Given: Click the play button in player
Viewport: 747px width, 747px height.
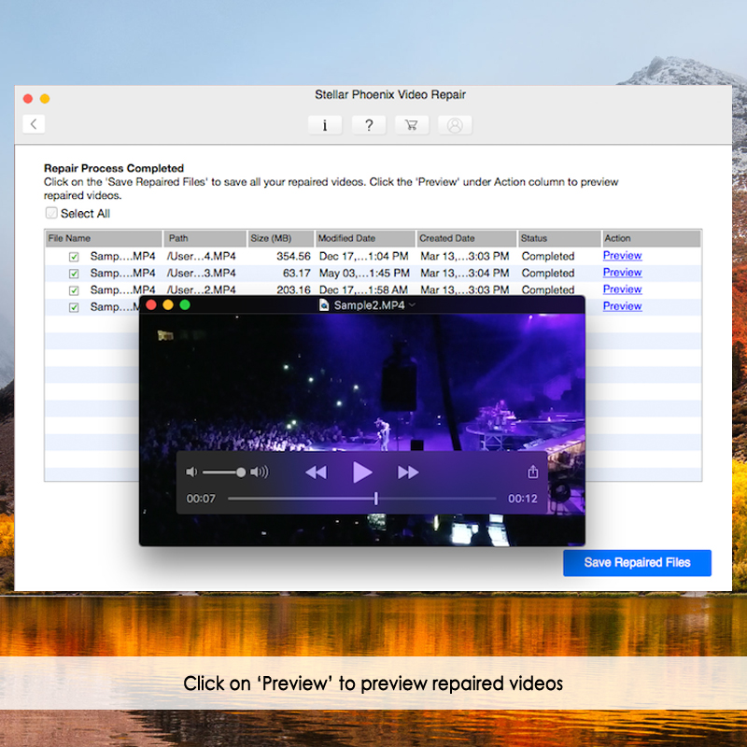Looking at the screenshot, I should 362,472.
